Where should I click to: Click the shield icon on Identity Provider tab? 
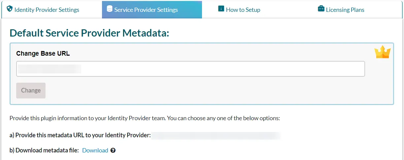[x=10, y=9]
